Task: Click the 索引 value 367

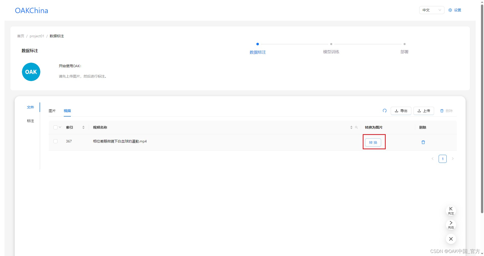Action: pos(69,141)
